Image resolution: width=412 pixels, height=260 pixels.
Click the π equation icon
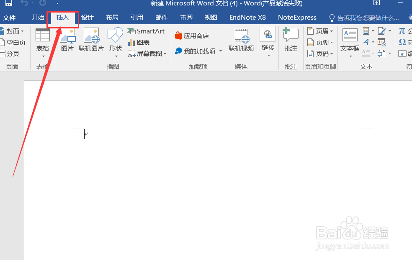click(402, 31)
